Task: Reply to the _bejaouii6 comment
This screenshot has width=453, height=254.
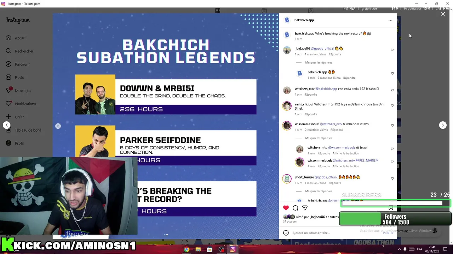Action: (x=335, y=54)
